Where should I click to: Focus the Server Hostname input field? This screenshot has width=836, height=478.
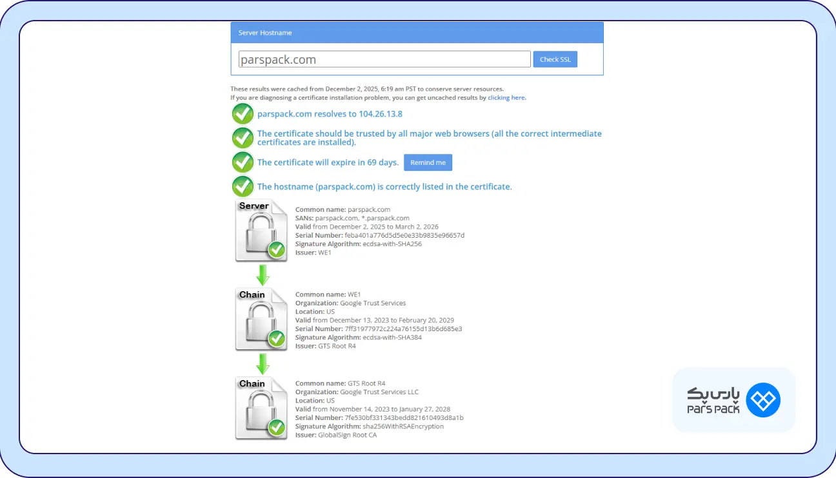384,59
